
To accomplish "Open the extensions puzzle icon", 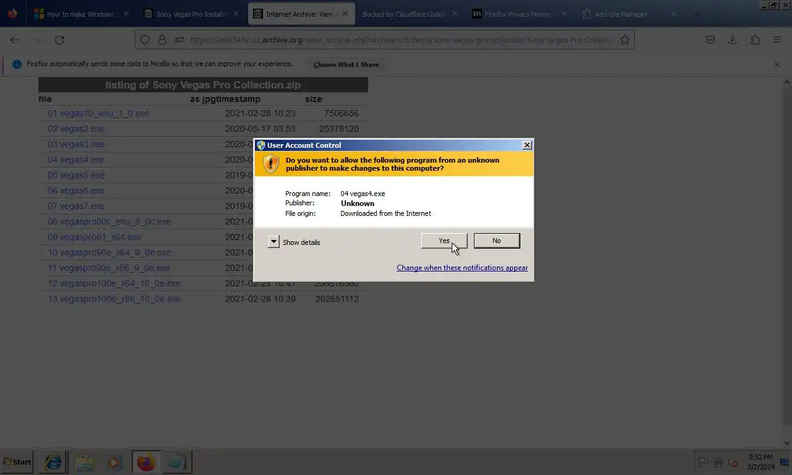I will 755,40.
